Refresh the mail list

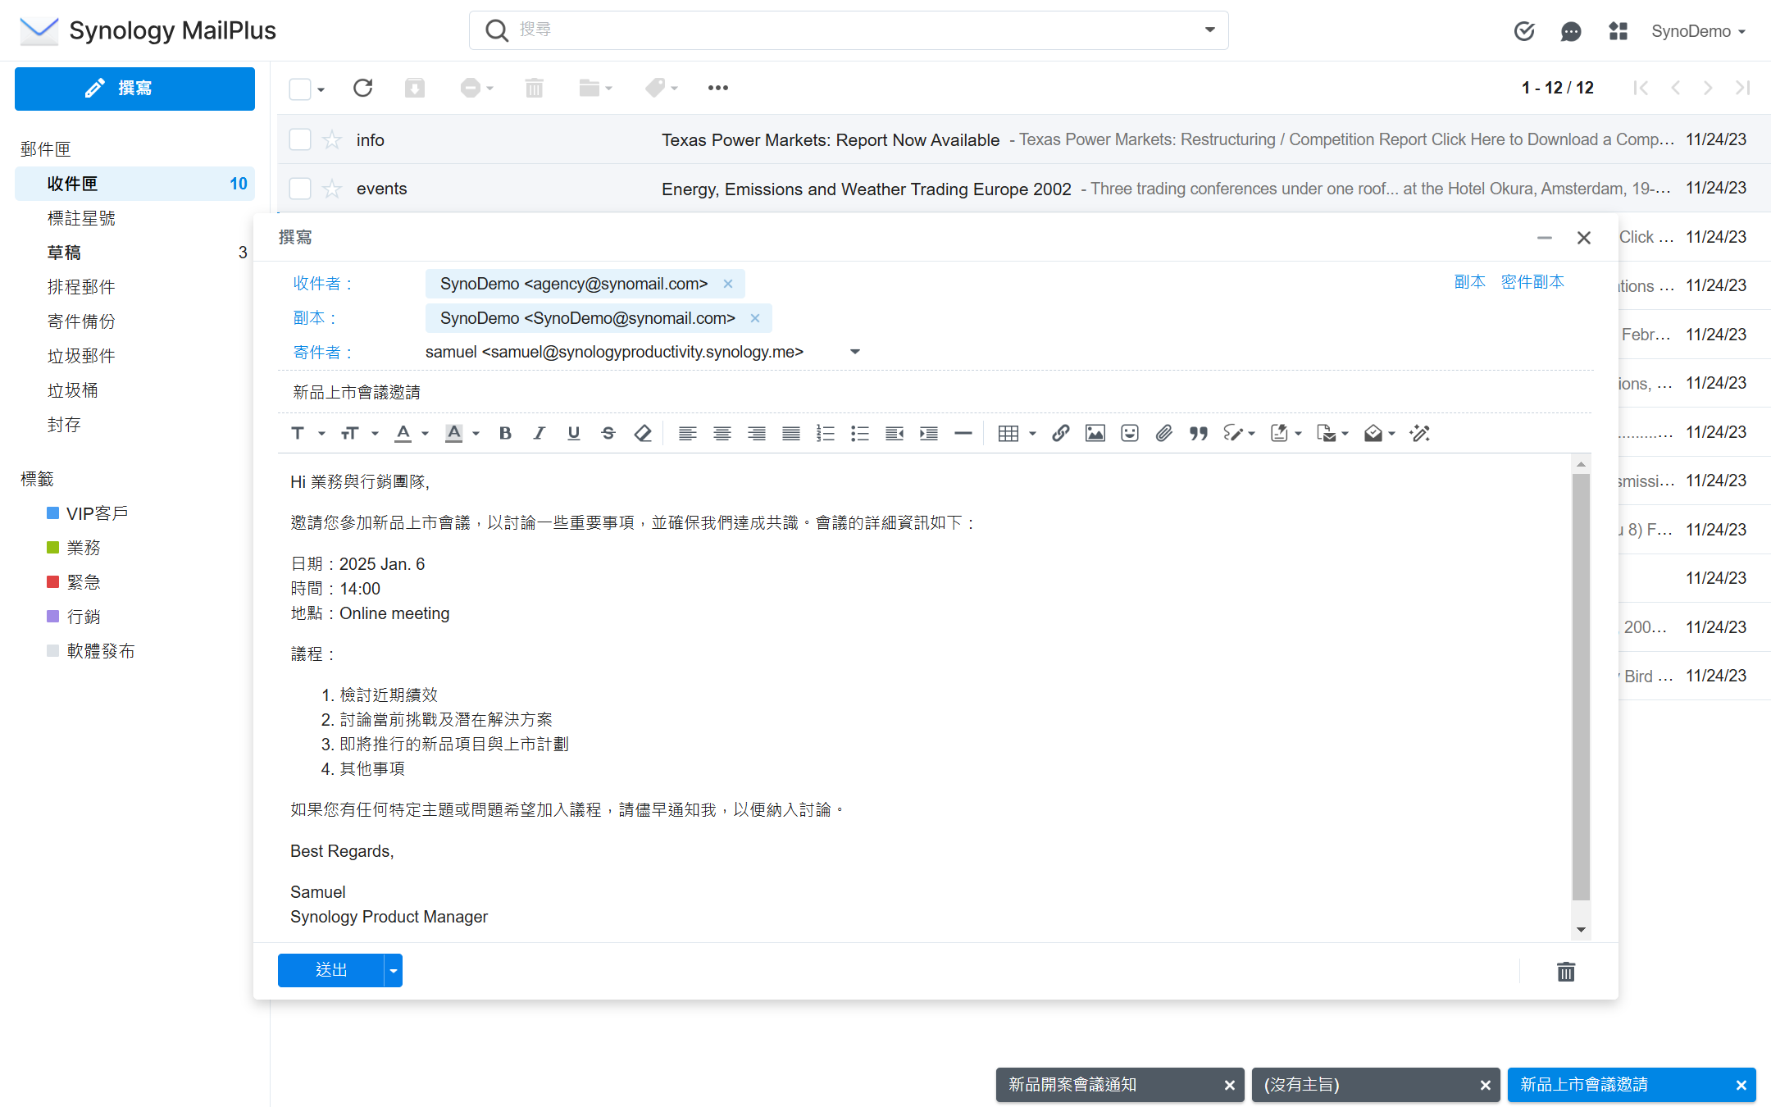point(362,88)
